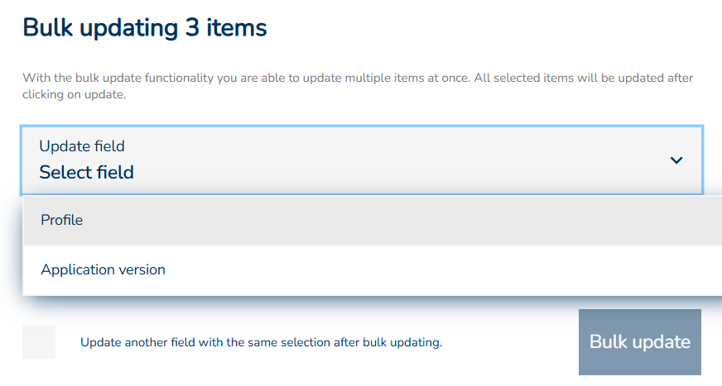Screen dimensions: 722x386
Task: Enable updating another field after bulk updating
Action: pos(39,342)
